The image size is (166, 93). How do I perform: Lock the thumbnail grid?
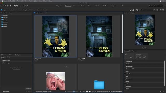pos(84,91)
